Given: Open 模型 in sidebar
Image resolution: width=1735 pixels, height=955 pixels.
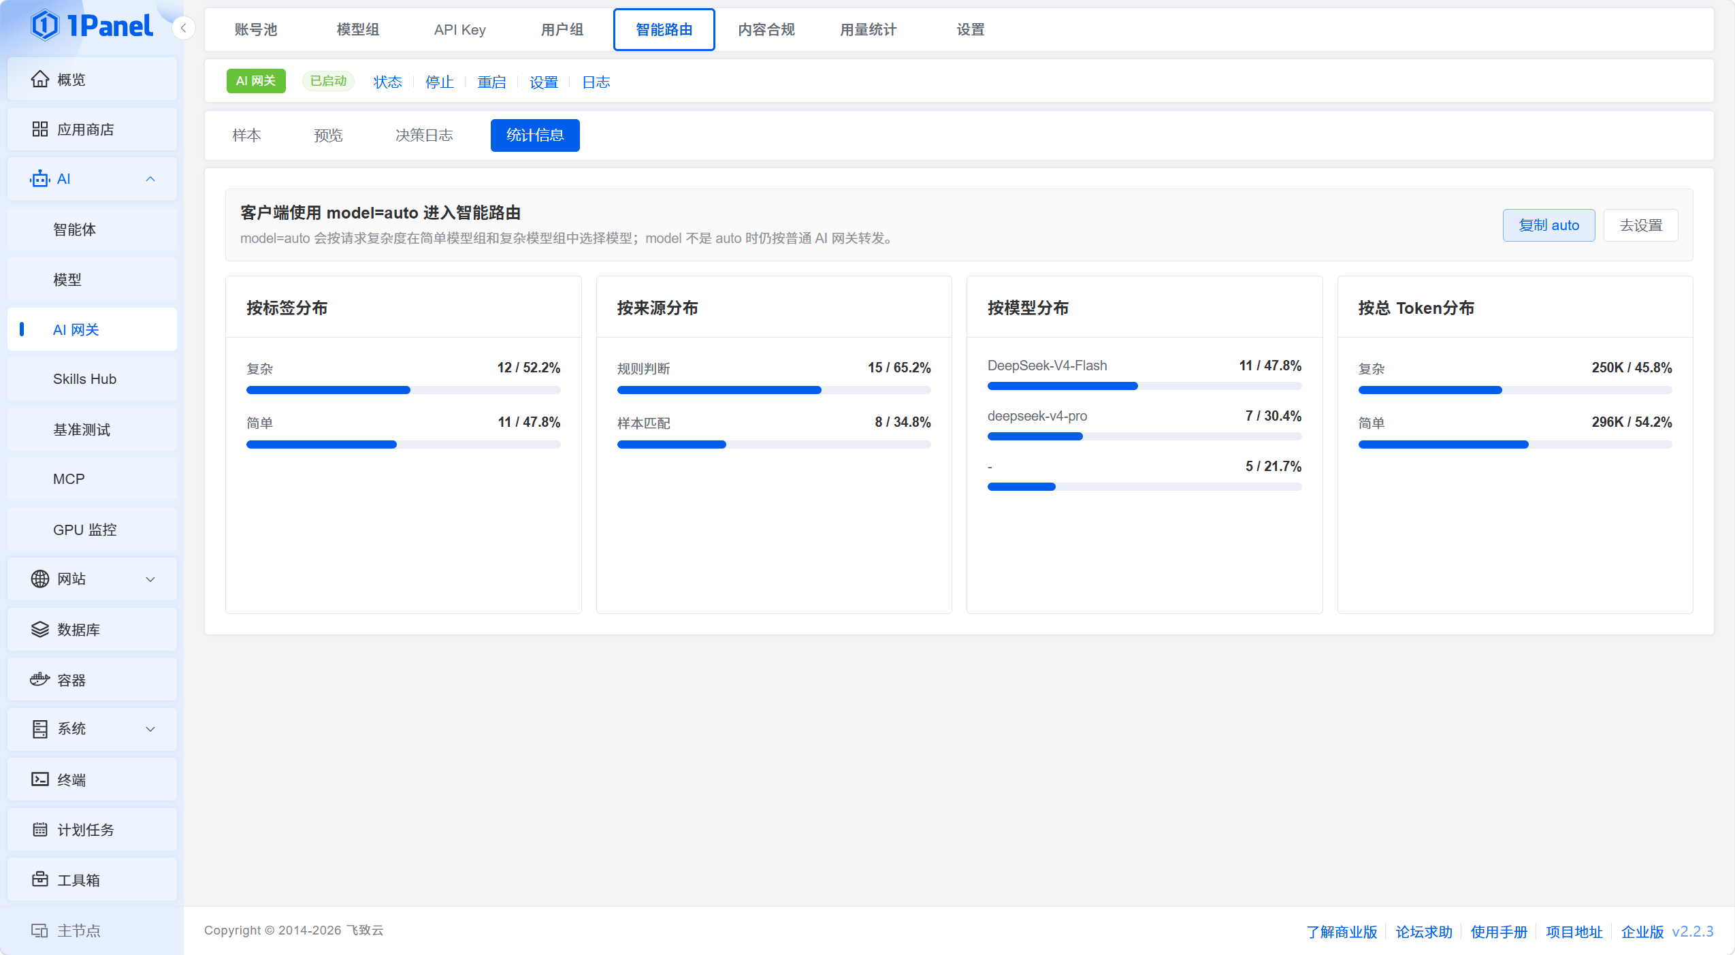Looking at the screenshot, I should point(92,280).
